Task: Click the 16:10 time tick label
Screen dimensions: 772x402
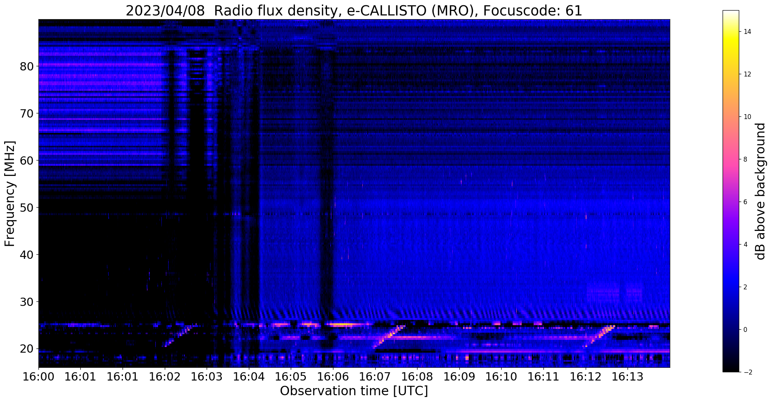Action: (501, 377)
